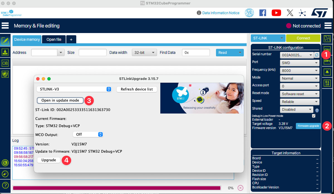Refresh the ST-LINK serial number list
The height and width of the screenshot is (194, 334).
pyautogui.click(x=316, y=55)
